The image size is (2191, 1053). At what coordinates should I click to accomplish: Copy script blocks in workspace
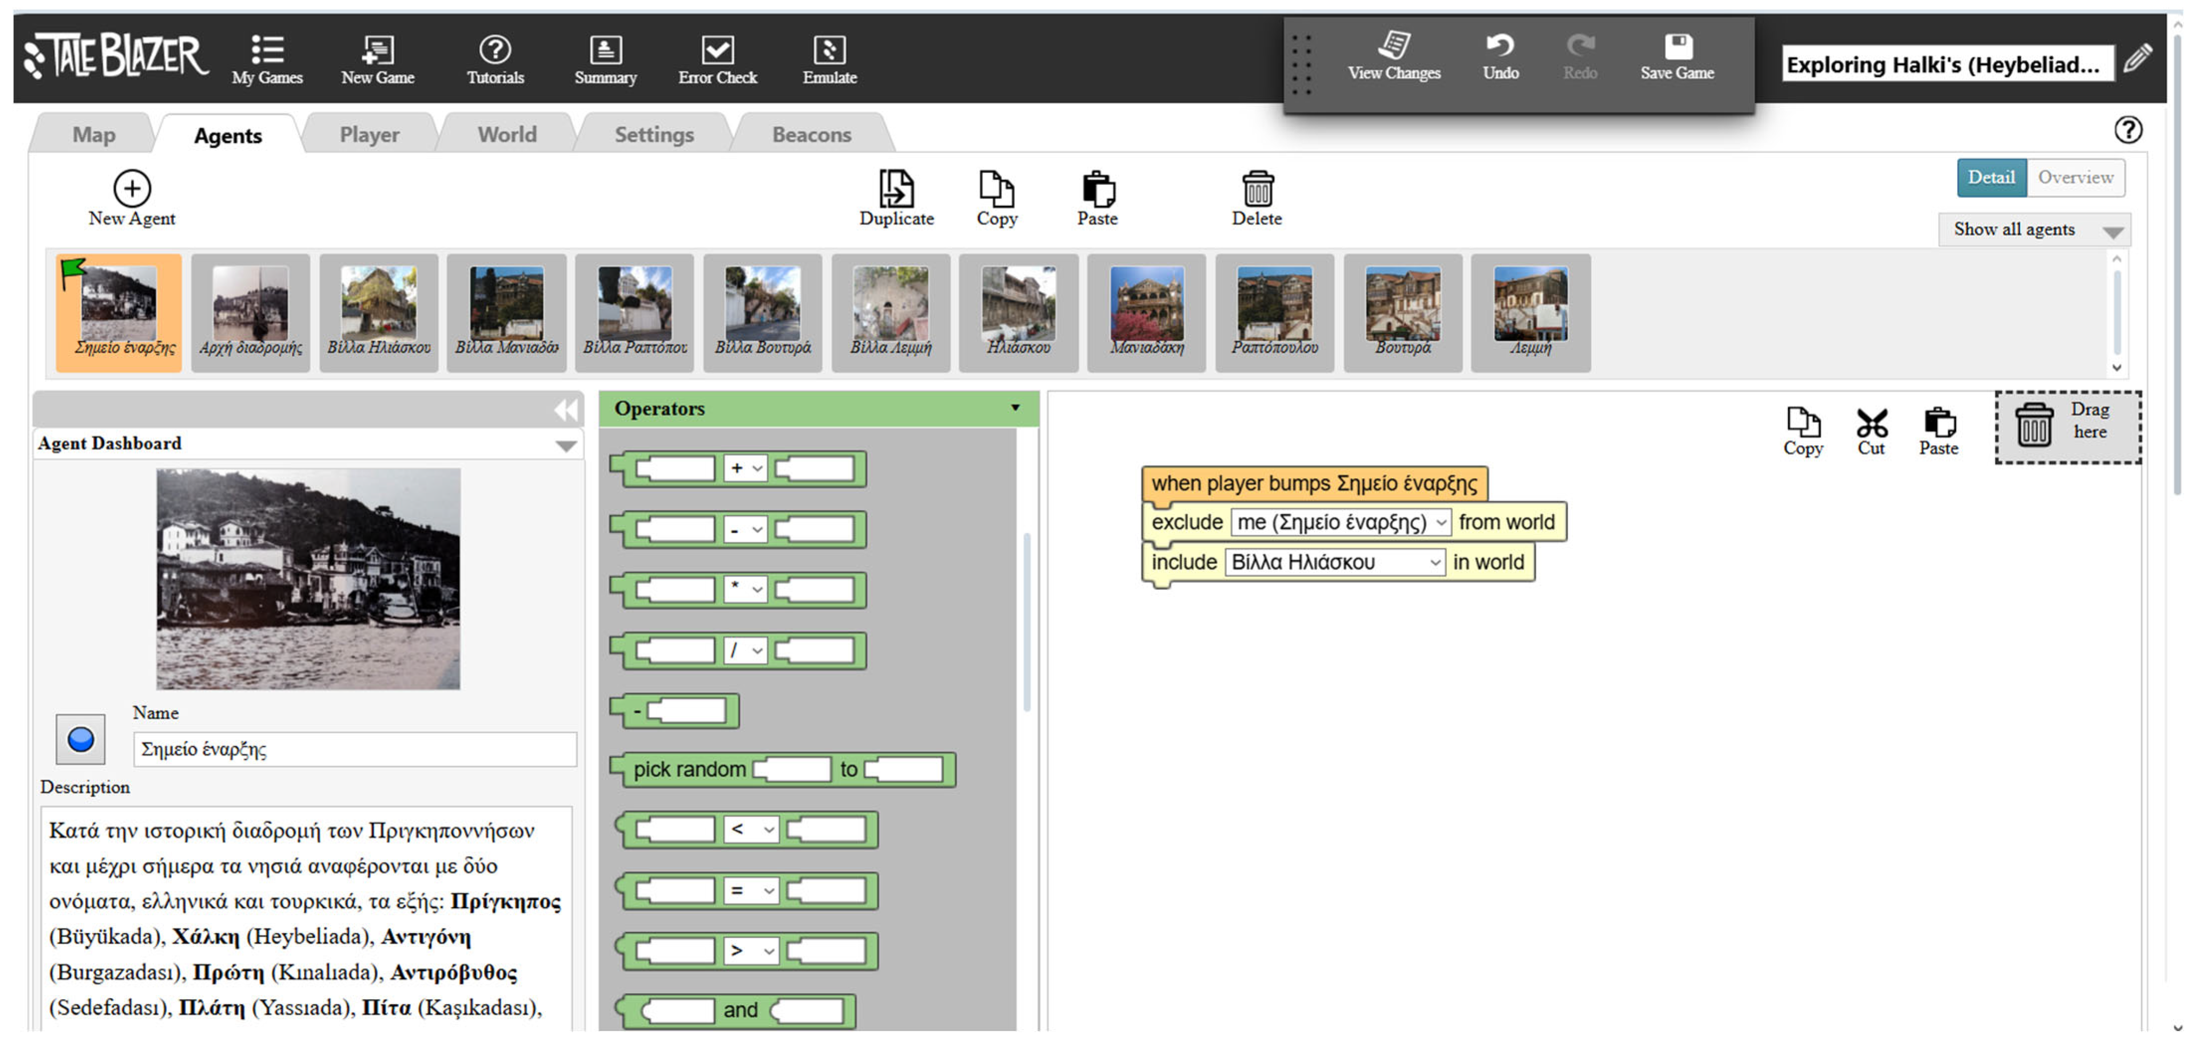[1802, 432]
